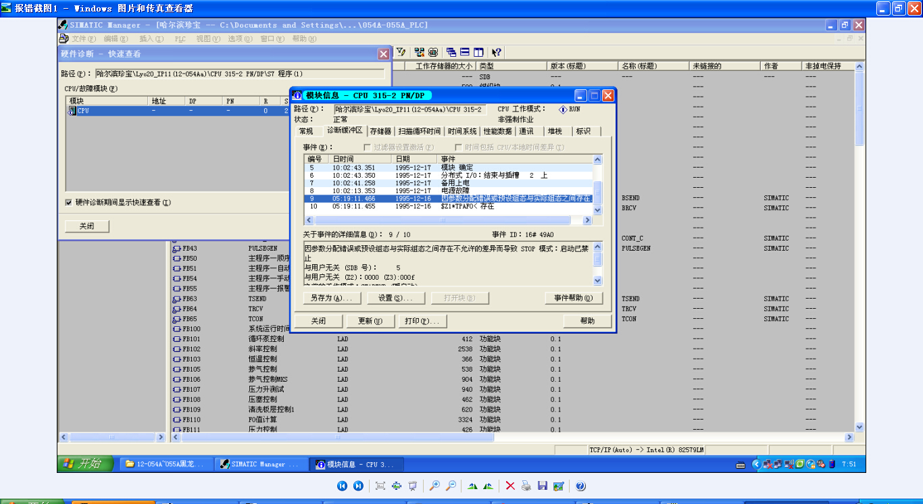923x504 pixels.
Task: Switch to the 常规 tab
Action: [x=306, y=131]
